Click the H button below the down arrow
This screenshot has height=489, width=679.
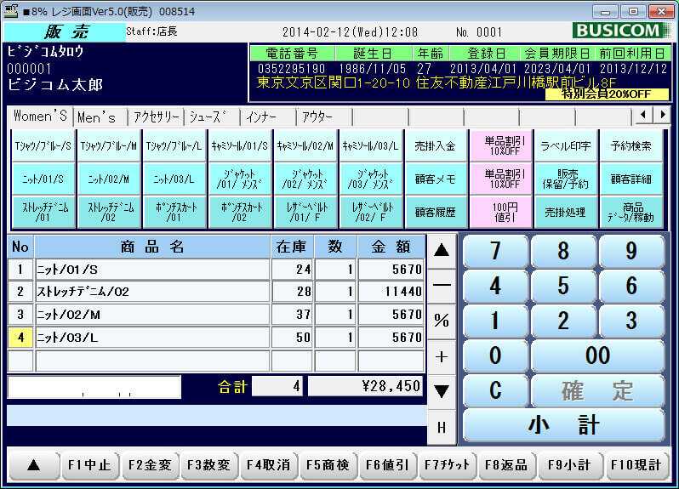pyautogui.click(x=442, y=427)
